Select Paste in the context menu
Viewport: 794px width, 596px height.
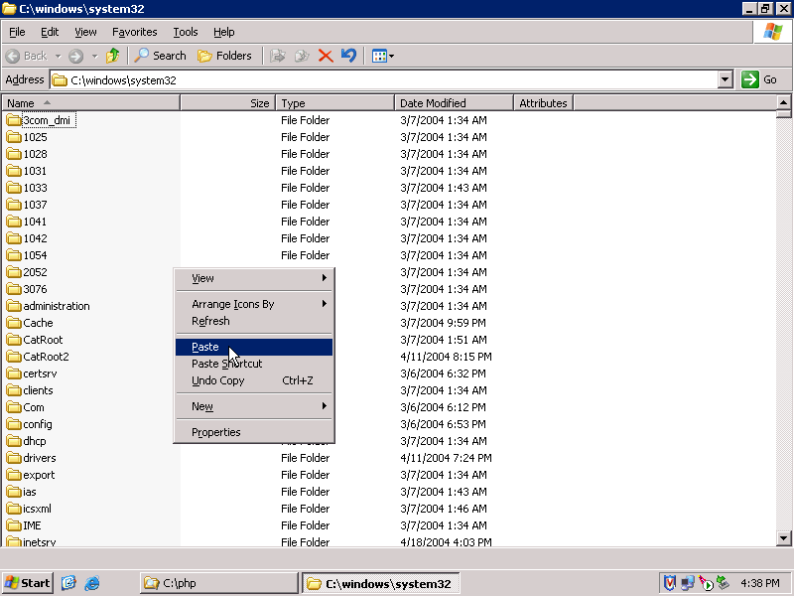[x=205, y=347]
